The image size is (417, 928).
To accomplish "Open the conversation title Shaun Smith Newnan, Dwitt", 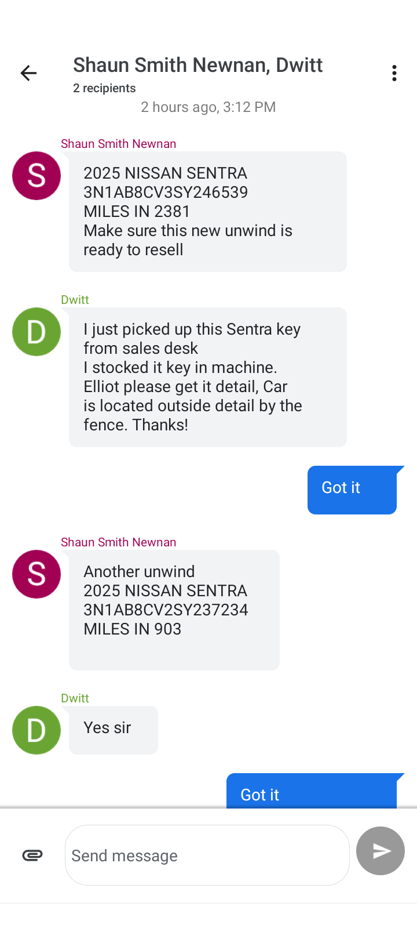I will click(x=197, y=65).
